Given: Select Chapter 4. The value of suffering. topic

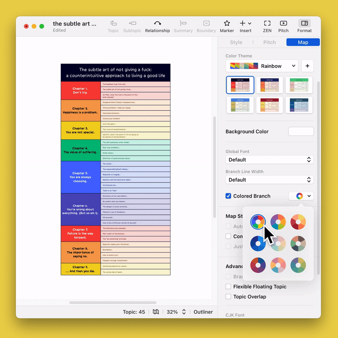Looking at the screenshot, I should pos(81,150).
